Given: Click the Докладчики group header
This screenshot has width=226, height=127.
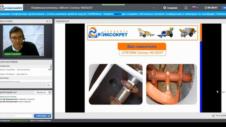Looking at the screenshot, I should [x=5, y=66].
